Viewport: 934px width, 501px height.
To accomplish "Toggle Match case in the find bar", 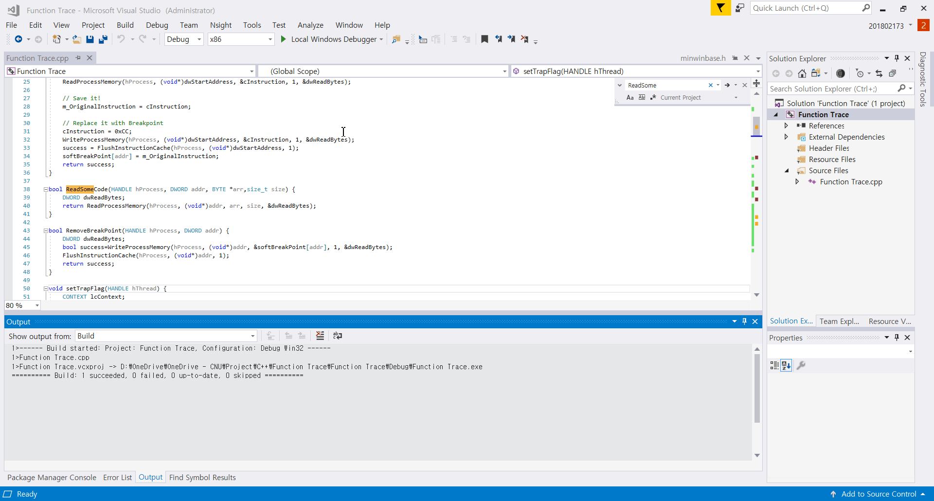I will pyautogui.click(x=630, y=97).
